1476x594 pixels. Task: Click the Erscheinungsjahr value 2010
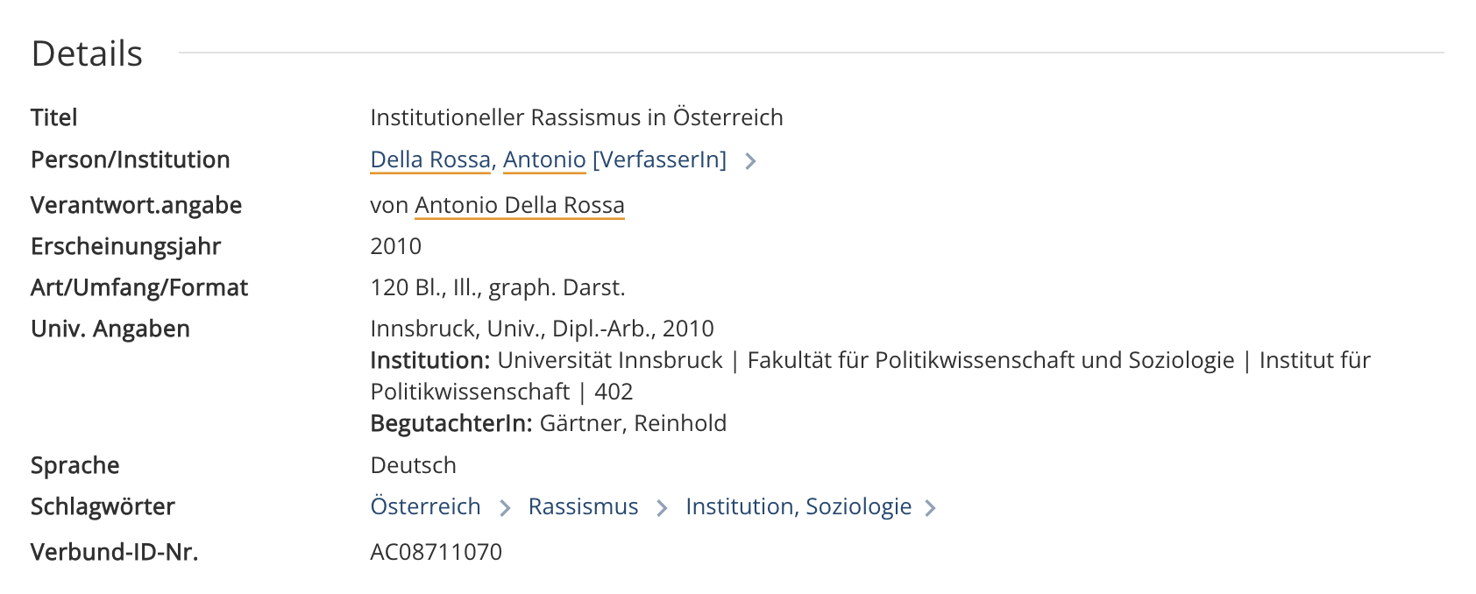point(396,246)
